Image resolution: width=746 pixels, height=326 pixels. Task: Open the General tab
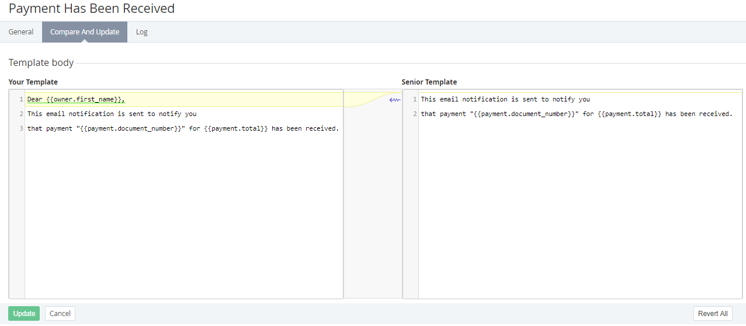click(21, 32)
